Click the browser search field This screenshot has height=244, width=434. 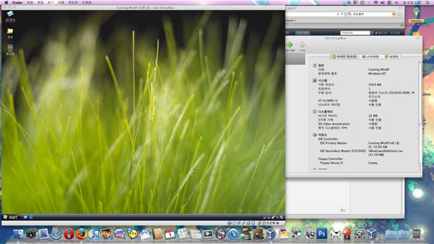pyautogui.click(x=372, y=14)
